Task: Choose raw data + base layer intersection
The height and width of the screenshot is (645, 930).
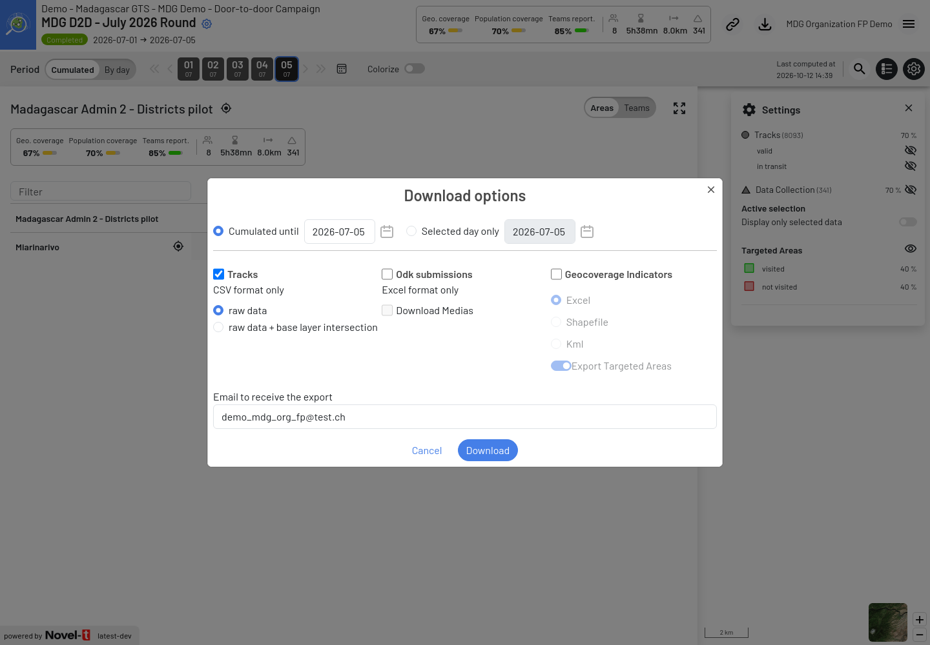Action: [x=218, y=327]
